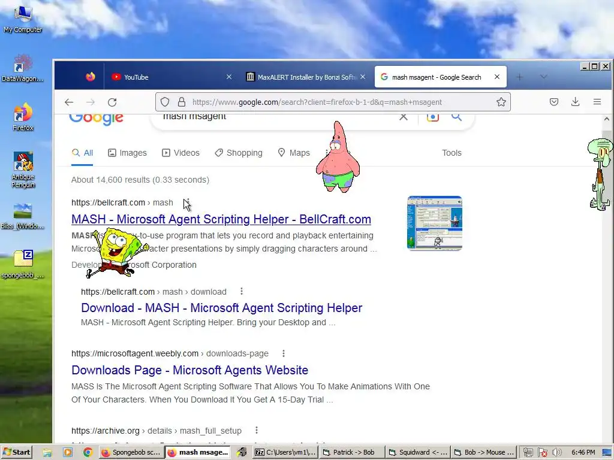Search by image with Google Lens icon
The width and height of the screenshot is (614, 460).
433,117
